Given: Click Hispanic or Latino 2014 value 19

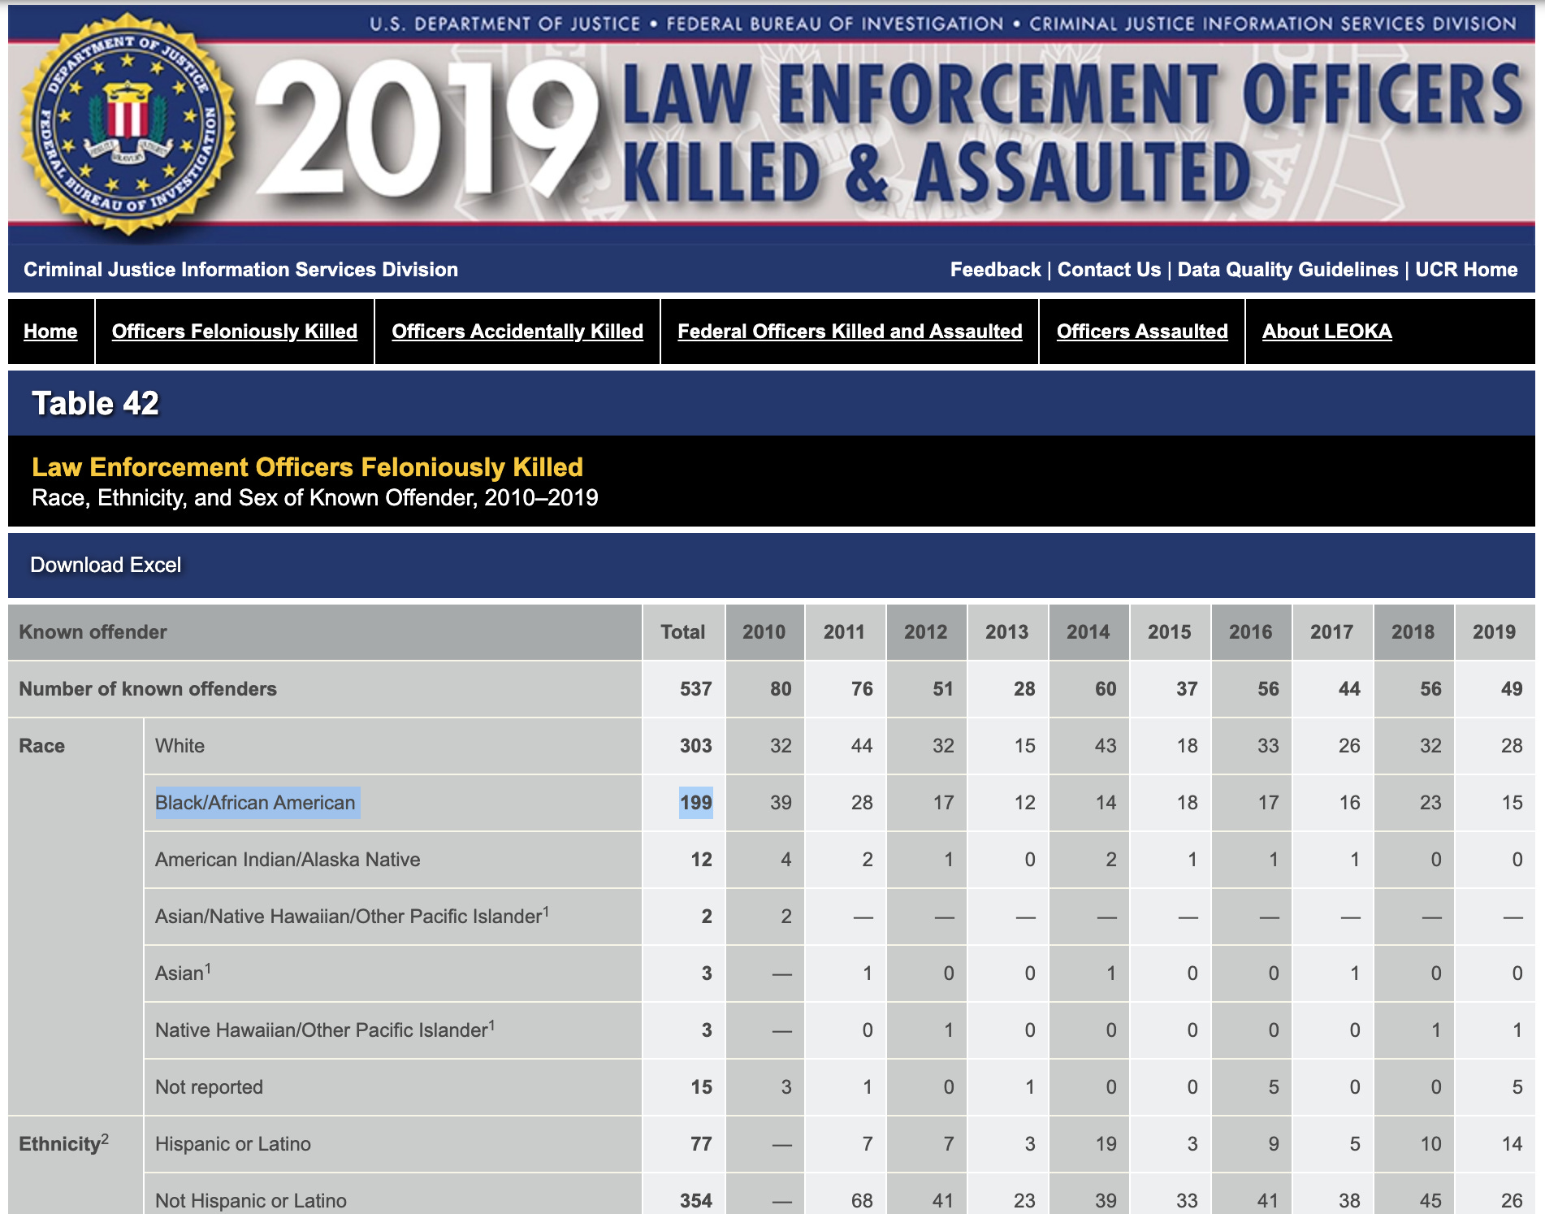Looking at the screenshot, I should [1106, 1144].
